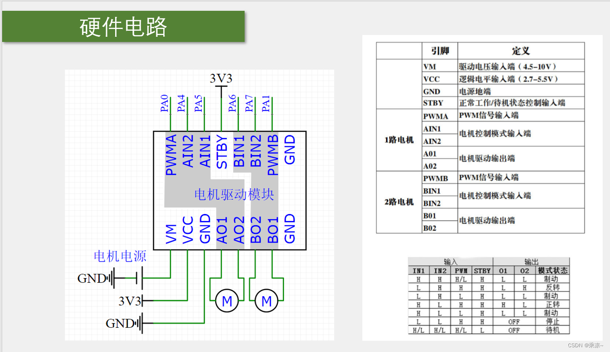Click the OFF cell in the 待机 row
Image resolution: width=610 pixels, height=352 pixels.
tap(514, 330)
